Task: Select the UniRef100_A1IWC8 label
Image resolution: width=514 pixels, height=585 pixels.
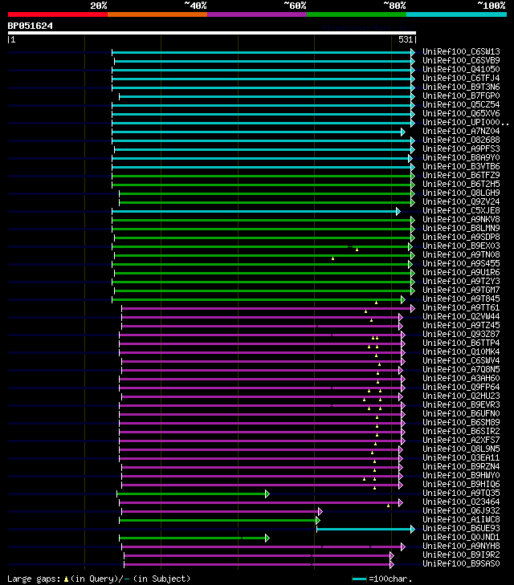Action: [x=461, y=520]
